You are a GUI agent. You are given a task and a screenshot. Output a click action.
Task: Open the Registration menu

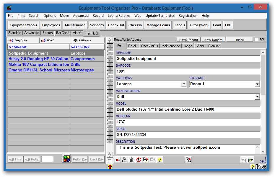click(x=188, y=16)
